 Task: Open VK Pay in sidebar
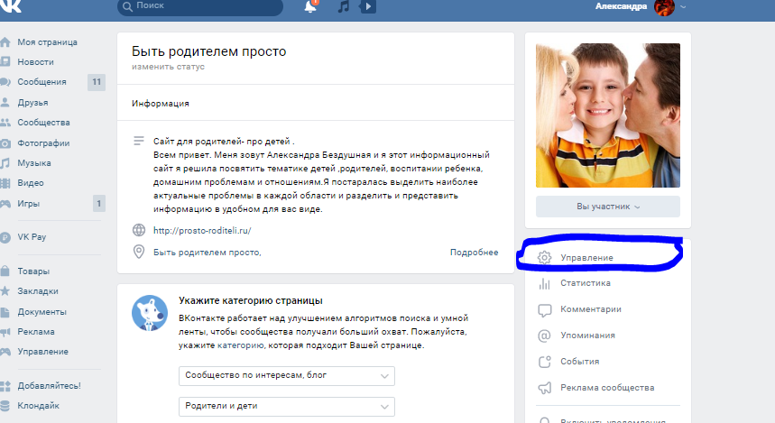point(32,237)
